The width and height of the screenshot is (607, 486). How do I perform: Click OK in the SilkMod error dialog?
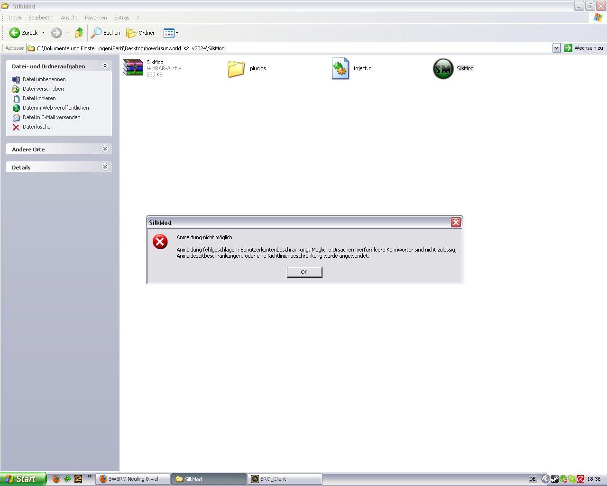coord(304,272)
